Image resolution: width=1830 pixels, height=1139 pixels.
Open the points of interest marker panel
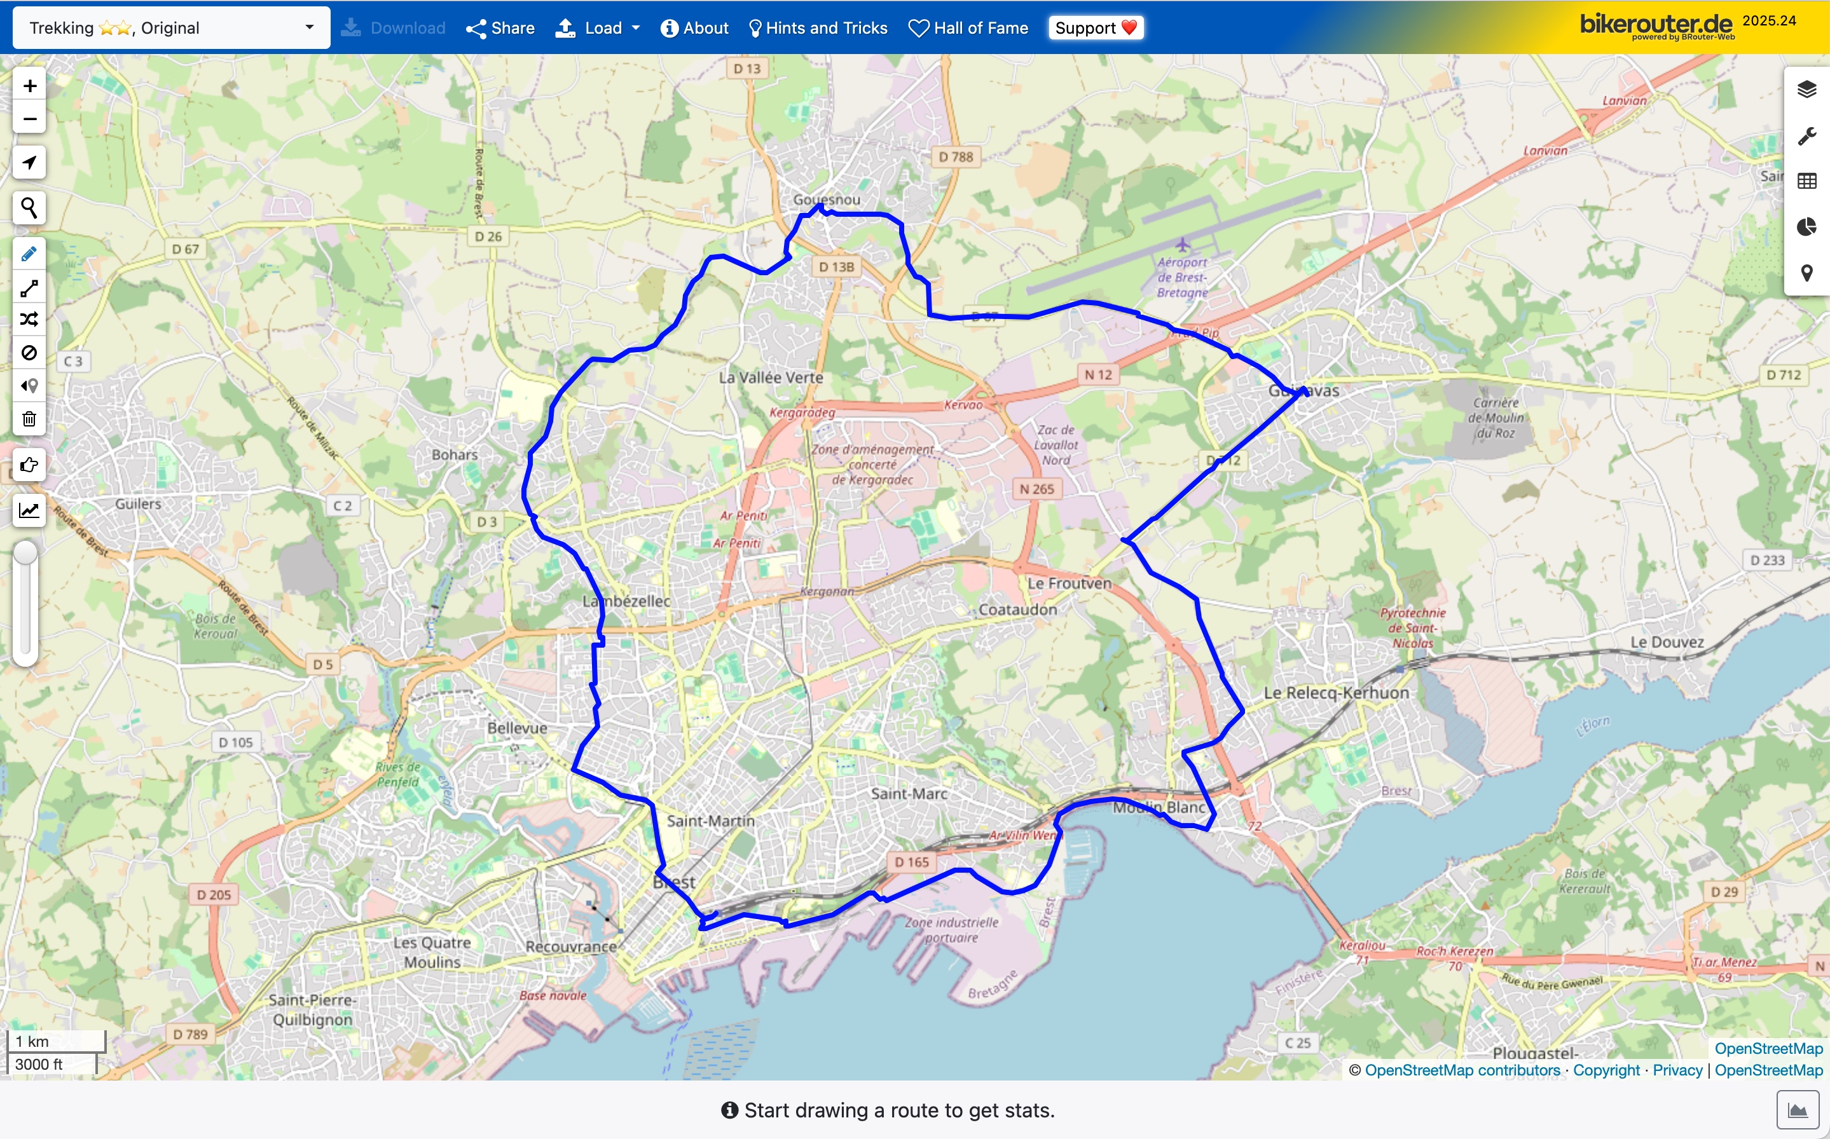pyautogui.click(x=1806, y=273)
